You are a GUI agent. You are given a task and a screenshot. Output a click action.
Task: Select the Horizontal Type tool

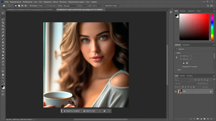[x=3, y=65]
